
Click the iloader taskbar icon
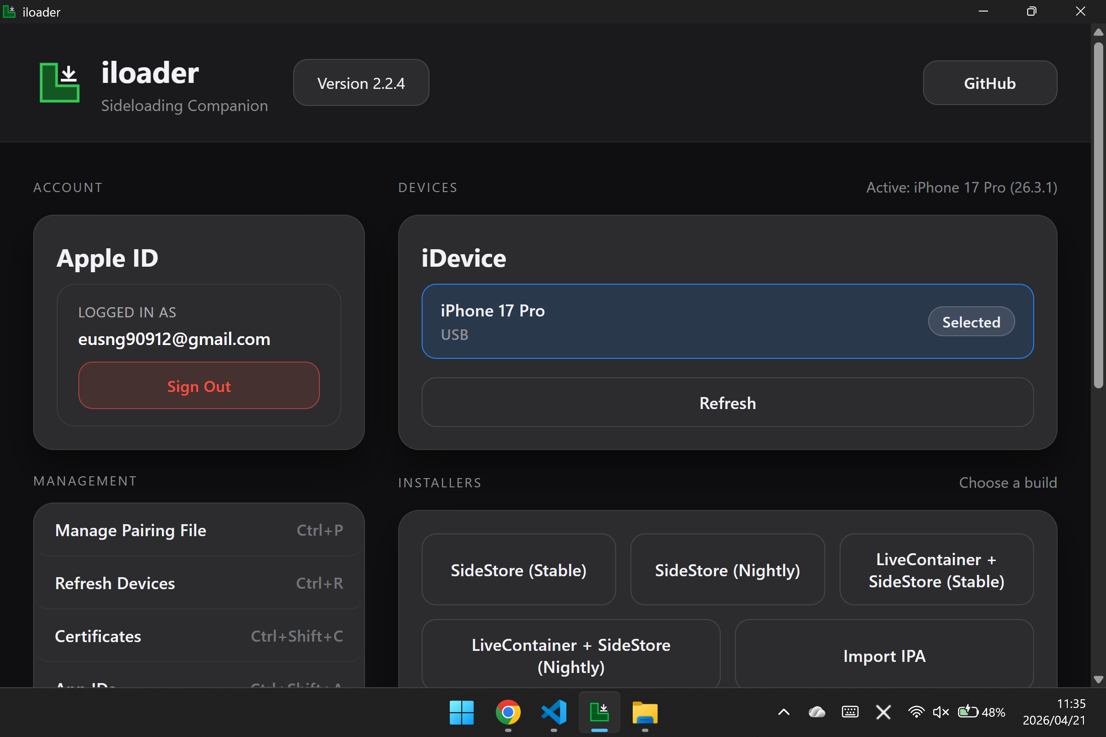[x=599, y=713]
